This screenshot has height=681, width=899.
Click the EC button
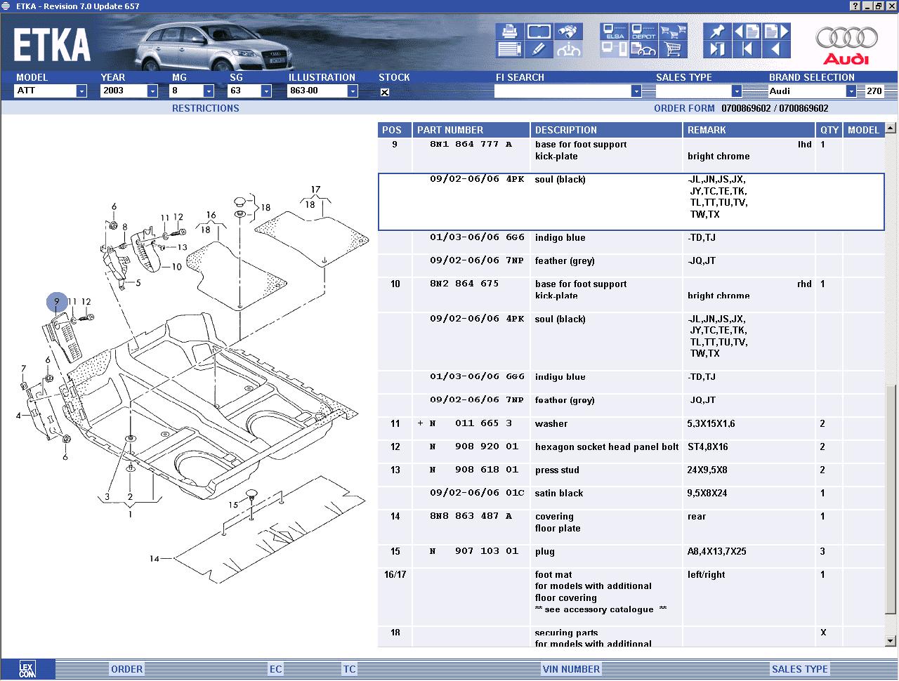(276, 669)
